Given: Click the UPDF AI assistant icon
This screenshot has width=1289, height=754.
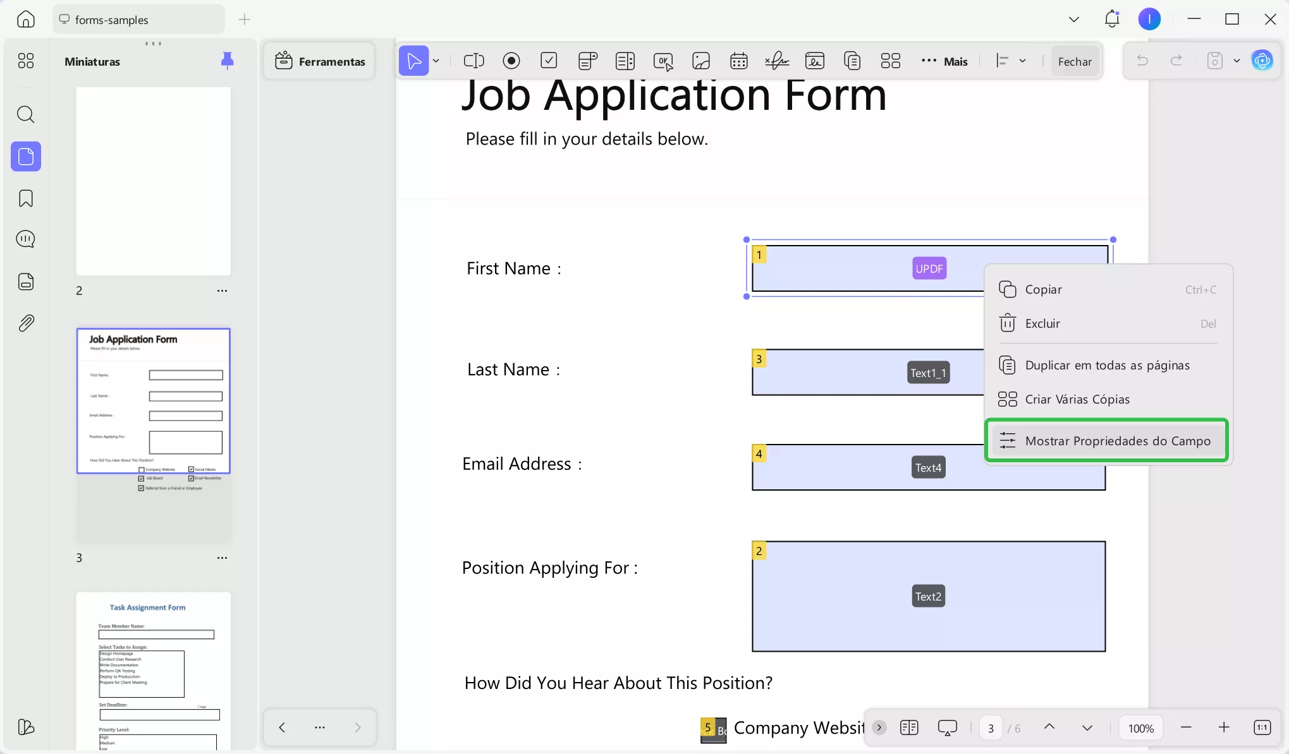Looking at the screenshot, I should 1262,61.
